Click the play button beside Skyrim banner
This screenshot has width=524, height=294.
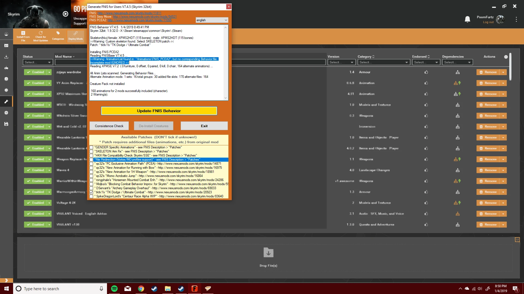click(x=65, y=14)
